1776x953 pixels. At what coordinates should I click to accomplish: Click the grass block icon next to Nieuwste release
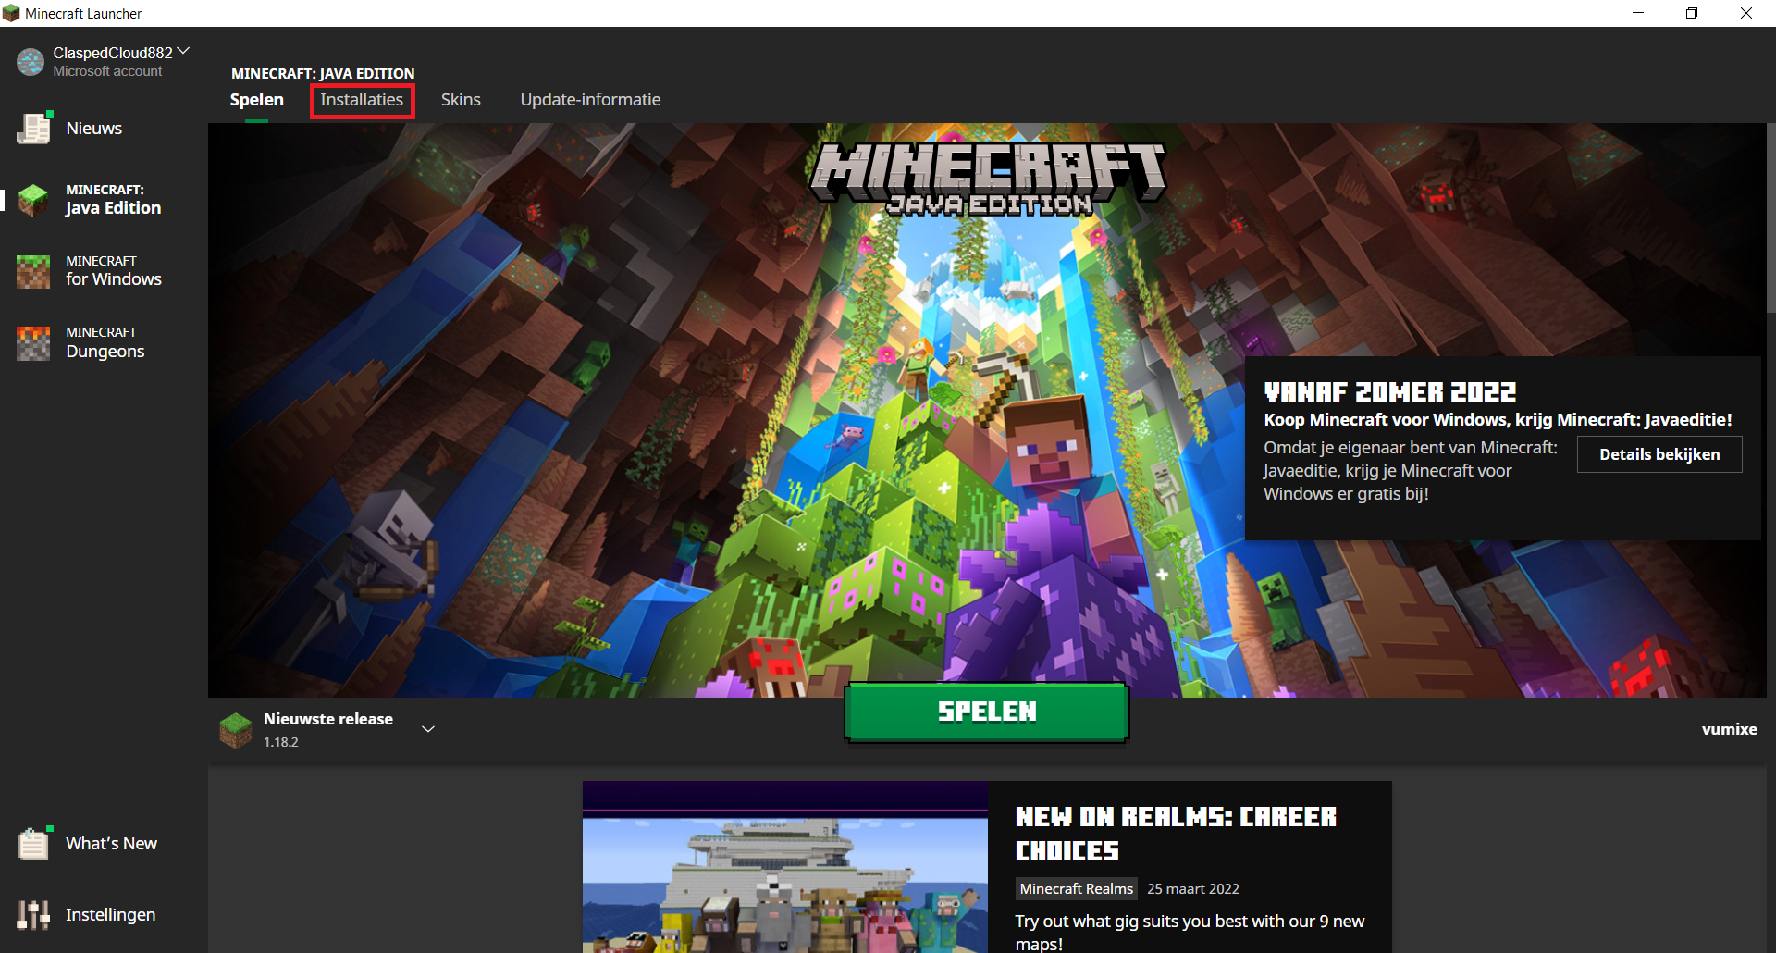coord(237,730)
